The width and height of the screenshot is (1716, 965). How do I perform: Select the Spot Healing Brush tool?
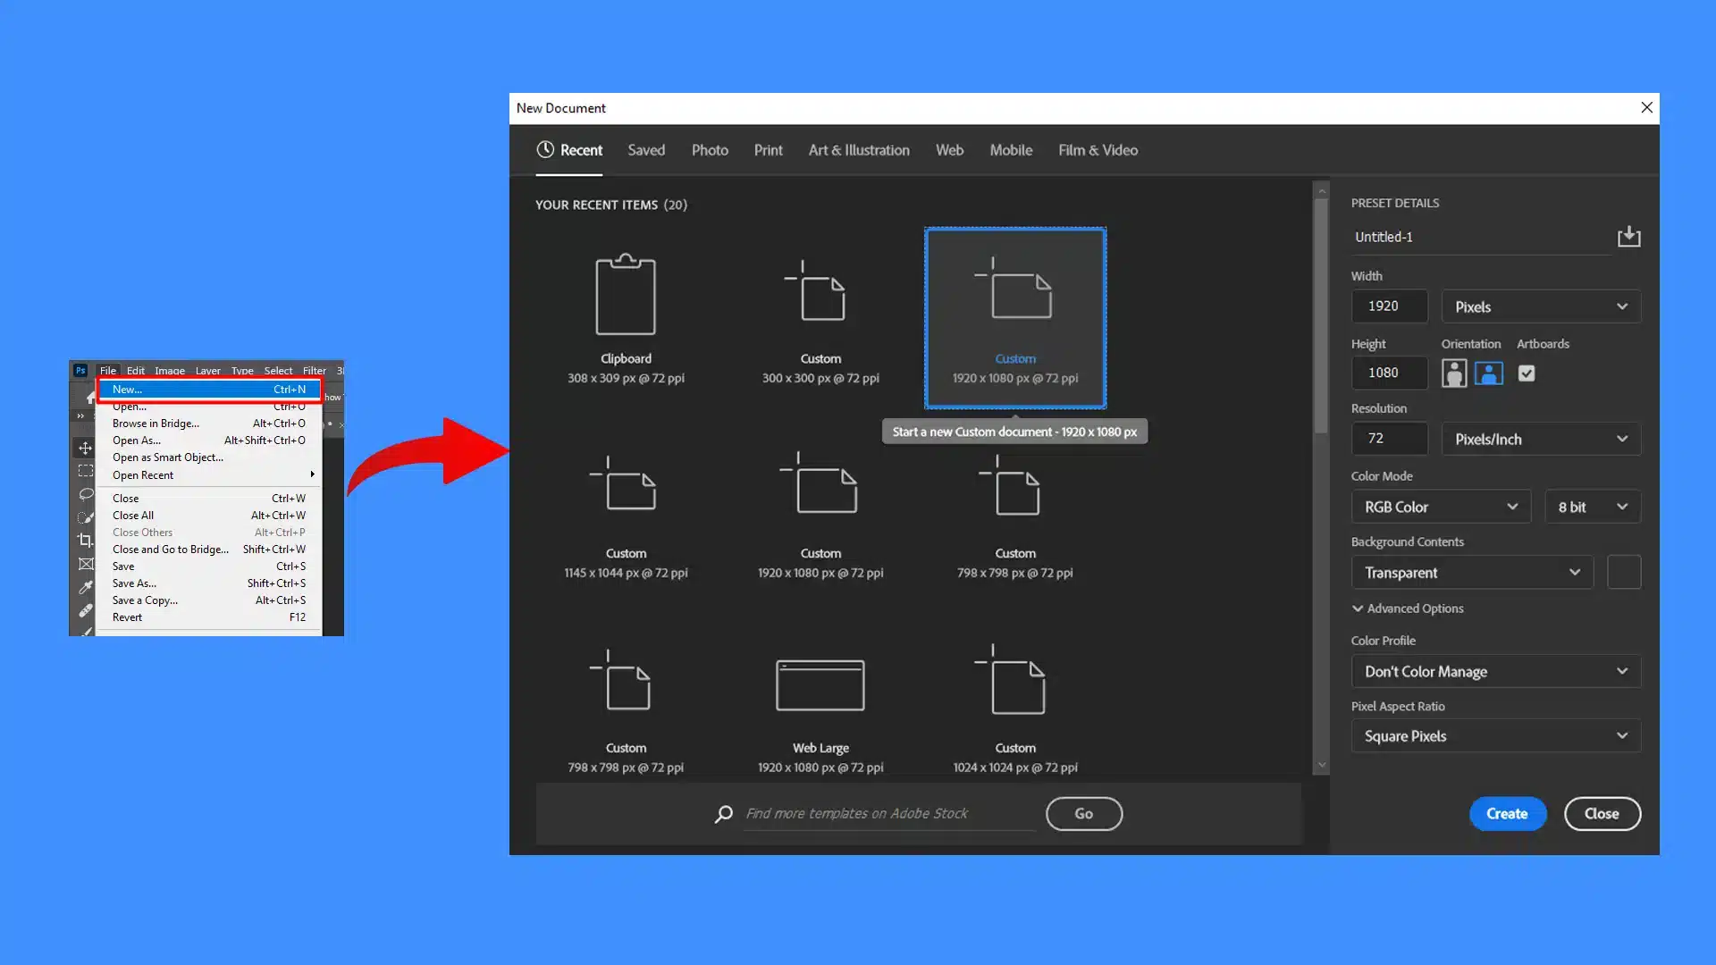pyautogui.click(x=85, y=610)
